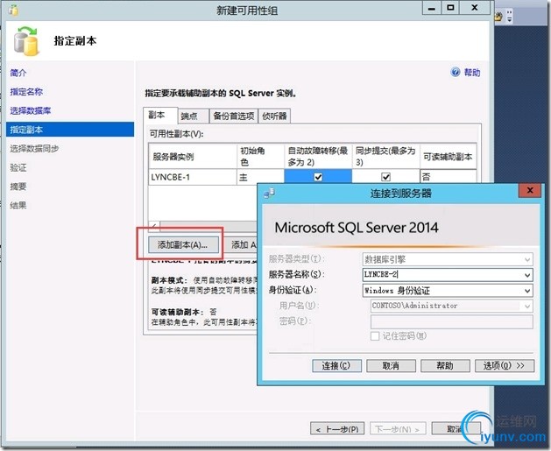Click the 帮助 link in the wizard
The image size is (551, 451).
pos(472,73)
